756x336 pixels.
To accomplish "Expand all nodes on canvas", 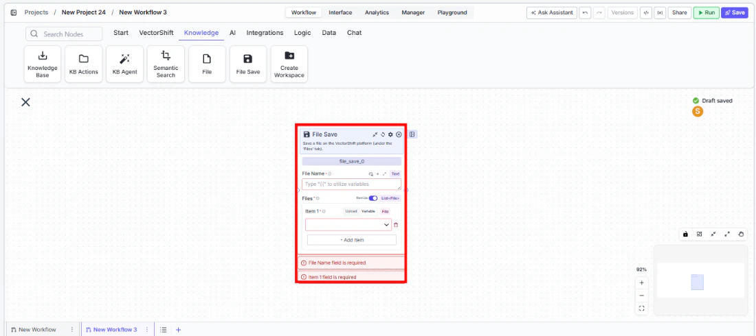I will (x=727, y=234).
